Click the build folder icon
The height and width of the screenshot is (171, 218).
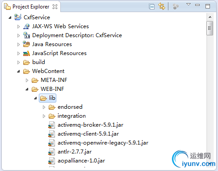pyautogui.click(x=26, y=63)
